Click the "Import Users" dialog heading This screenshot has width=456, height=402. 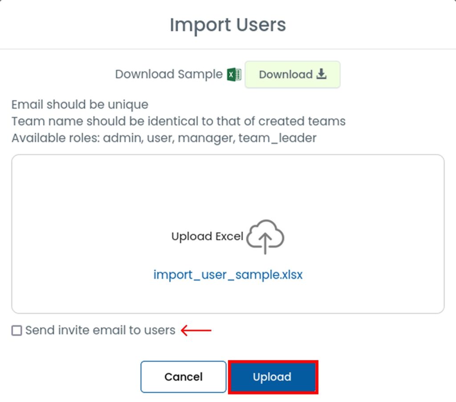coord(228,25)
